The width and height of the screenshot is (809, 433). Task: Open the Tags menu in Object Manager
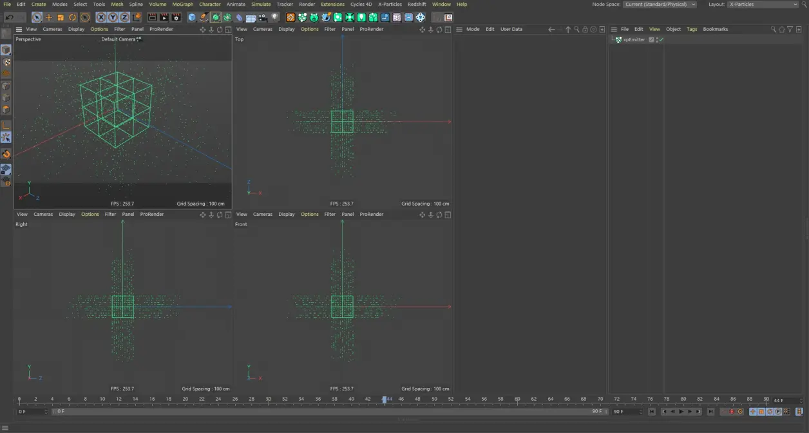pos(692,29)
